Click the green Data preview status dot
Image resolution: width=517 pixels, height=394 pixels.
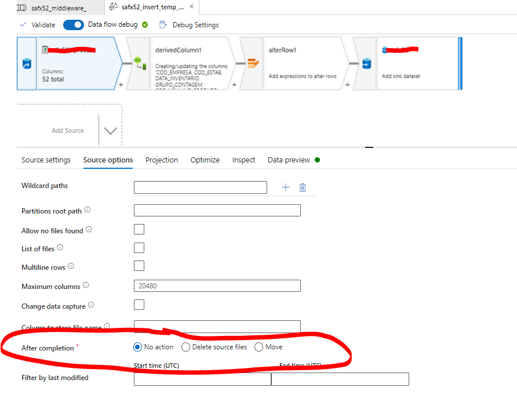(x=317, y=160)
